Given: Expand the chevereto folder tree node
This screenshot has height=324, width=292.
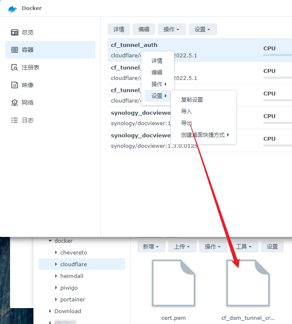Looking at the screenshot, I should coord(56,253).
